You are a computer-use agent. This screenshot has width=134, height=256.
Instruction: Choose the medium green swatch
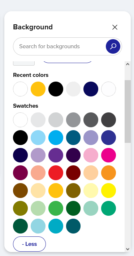56,208
